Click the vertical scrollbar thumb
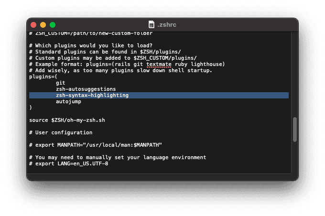 (x=295, y=129)
